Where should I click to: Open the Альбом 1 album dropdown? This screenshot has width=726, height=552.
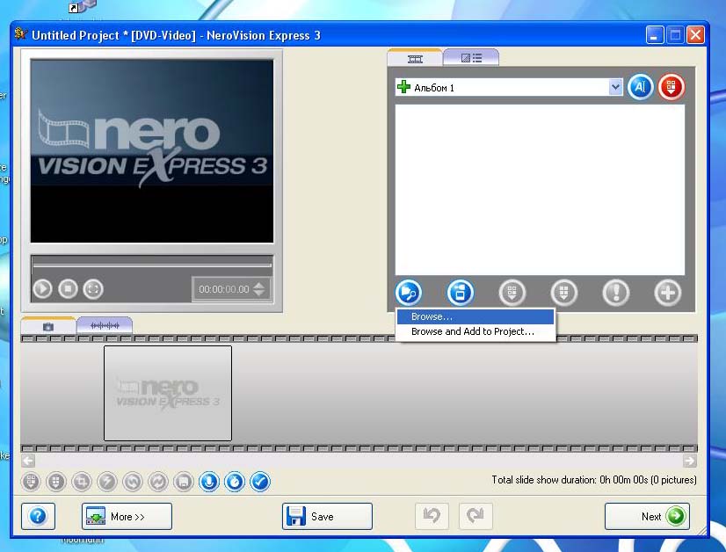pyautogui.click(x=615, y=87)
